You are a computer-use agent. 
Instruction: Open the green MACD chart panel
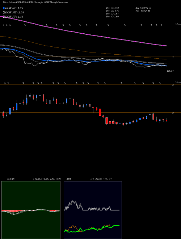pos(31,210)
